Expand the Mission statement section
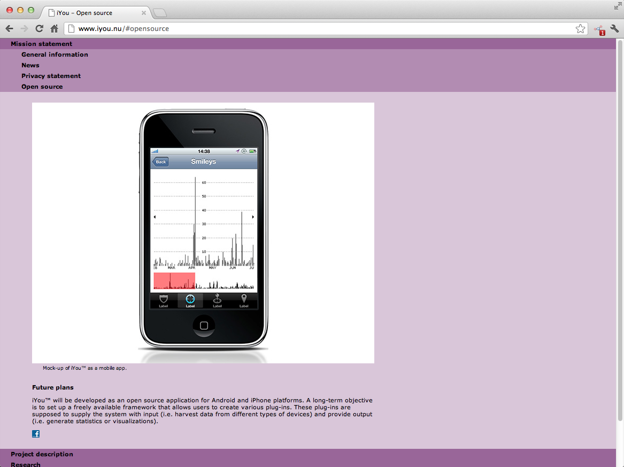 point(41,44)
